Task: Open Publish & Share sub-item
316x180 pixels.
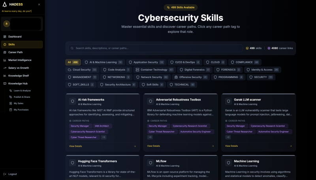Action: pos(22,97)
